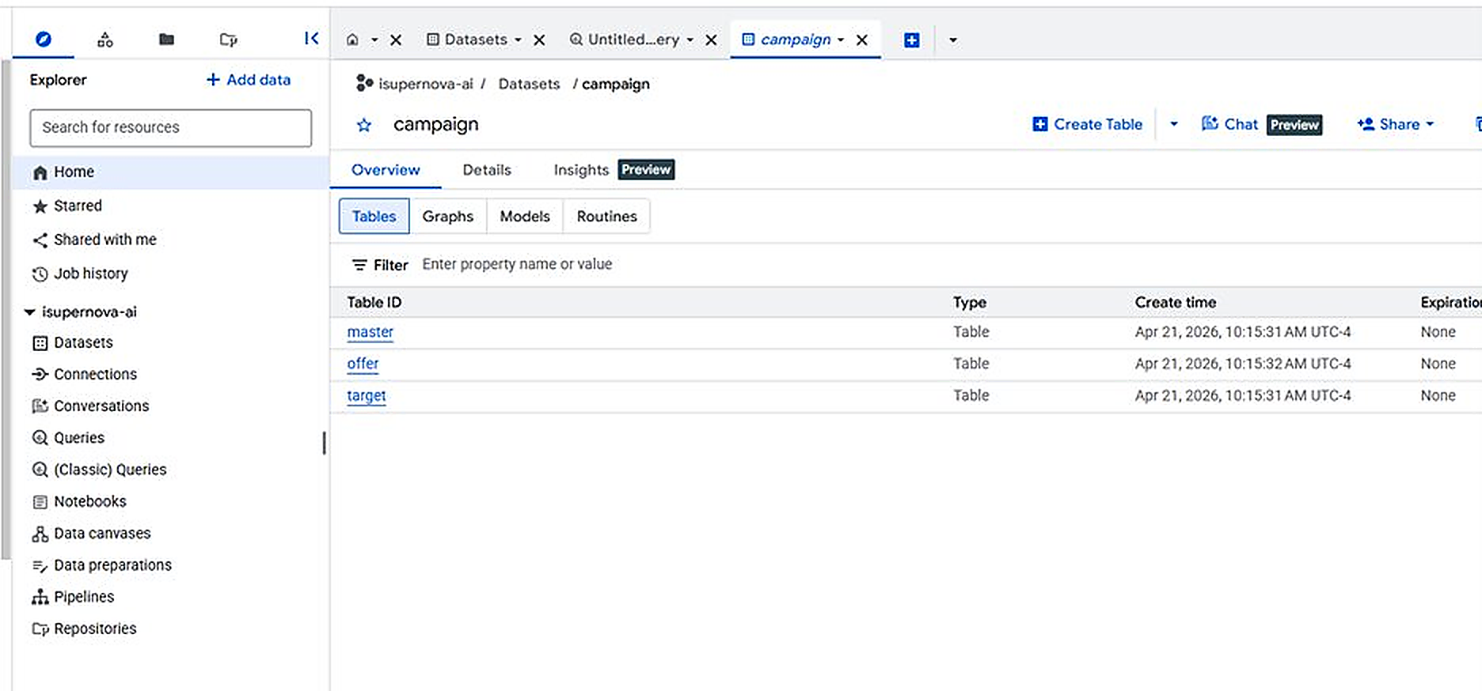Viewport: 1482px width, 691px height.
Task: Select the Tables toggle button
Action: (374, 217)
